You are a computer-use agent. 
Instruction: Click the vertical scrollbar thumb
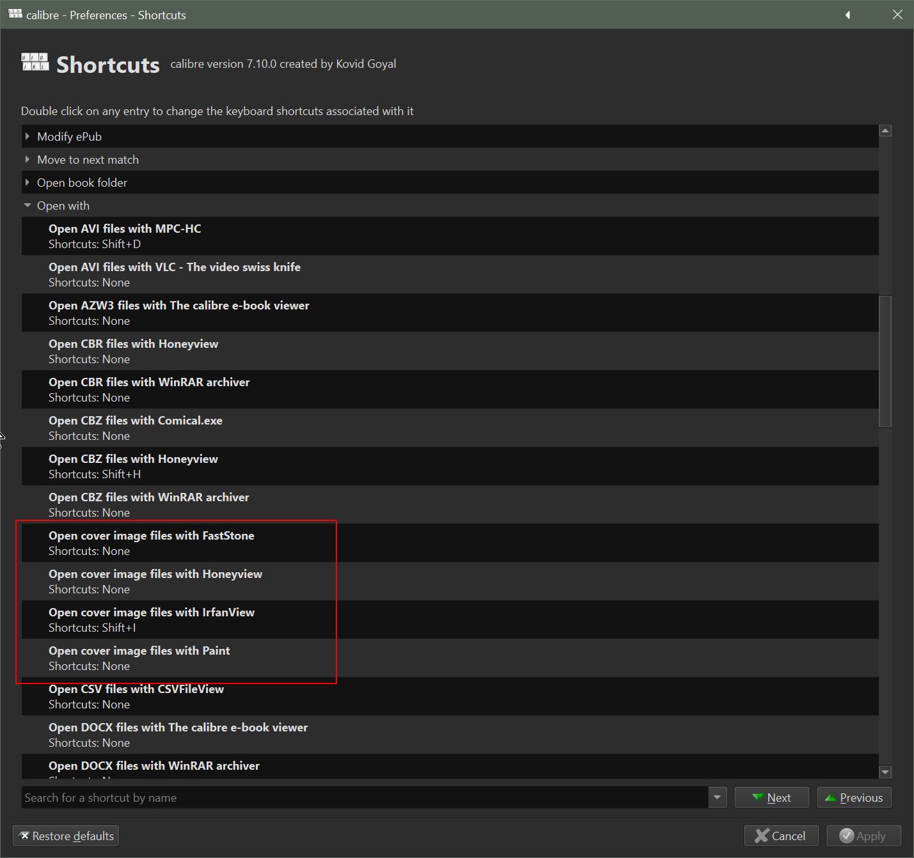point(885,361)
